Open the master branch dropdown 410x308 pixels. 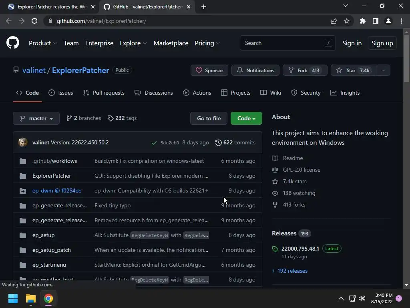[x=36, y=118]
